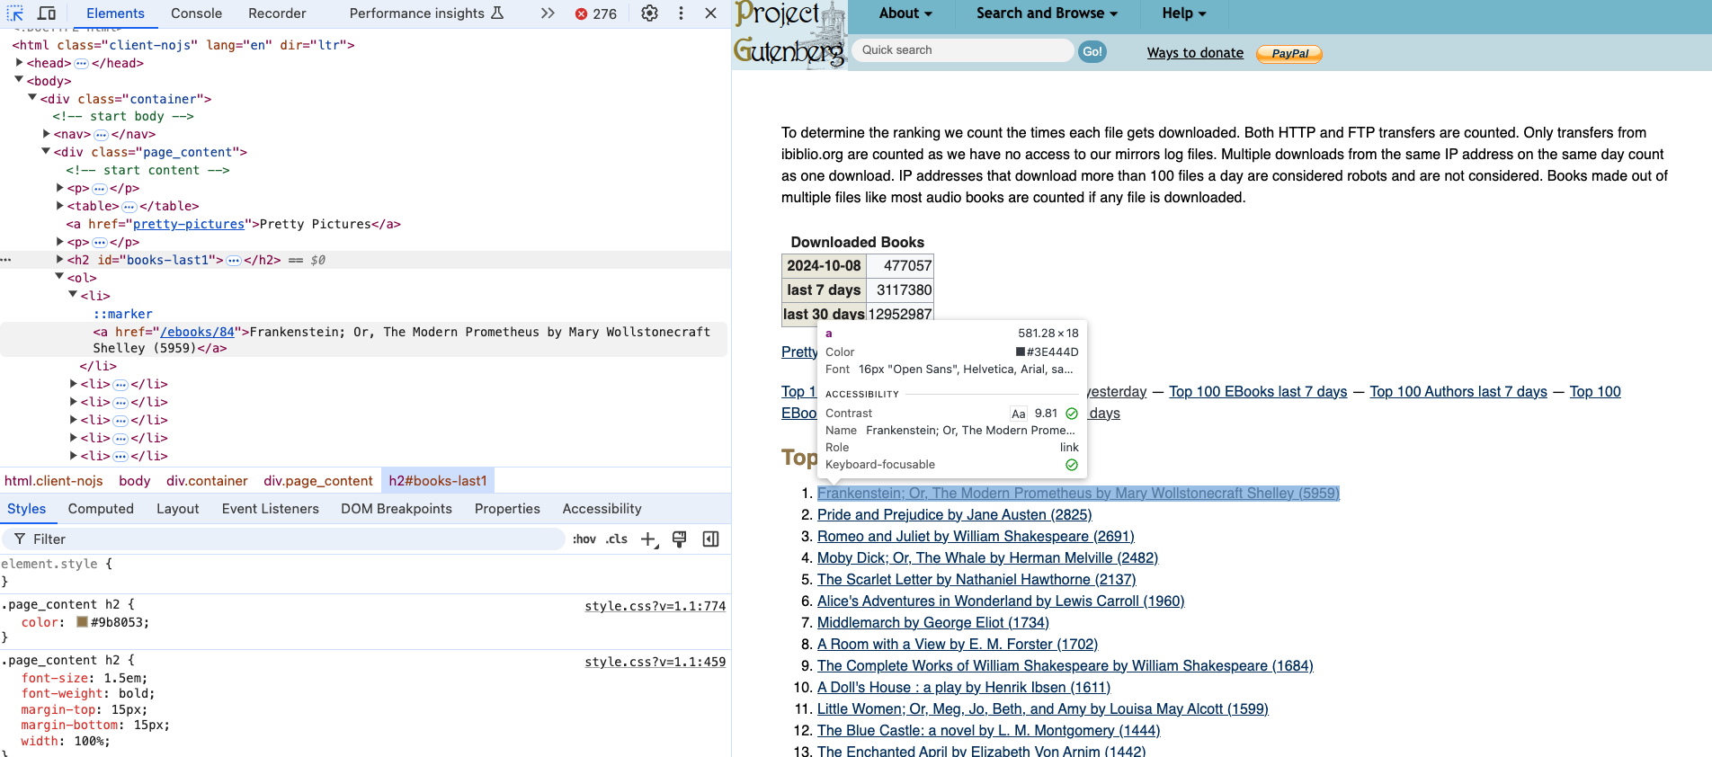This screenshot has width=1712, height=757.
Task: Switch to the Console tab
Action: pyautogui.click(x=196, y=13)
